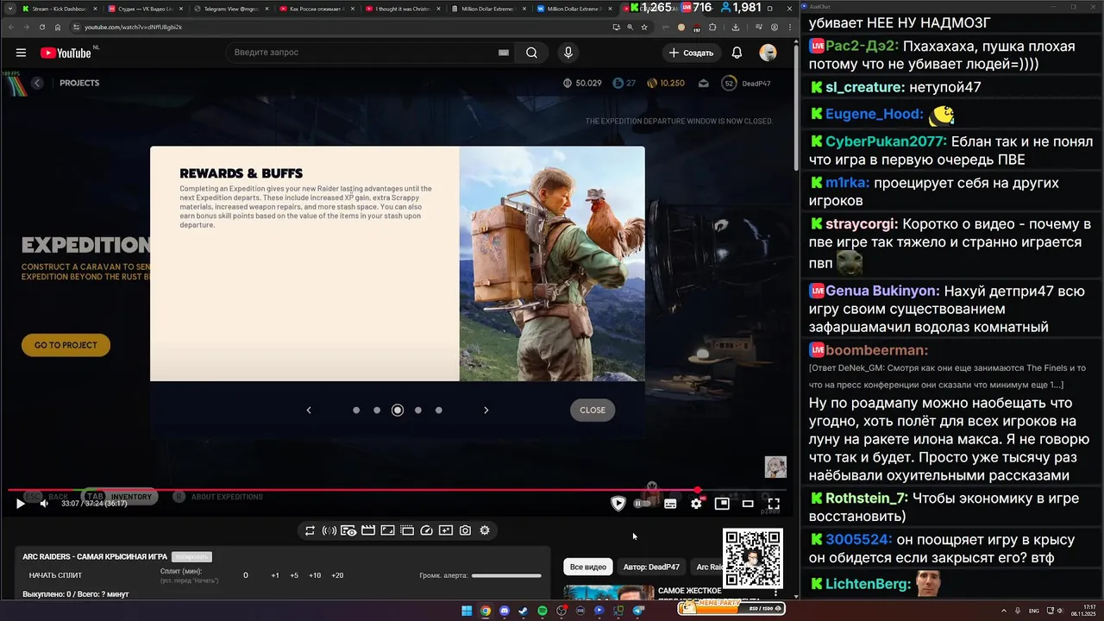Select the fourth pagination dot in the dialog

pos(418,411)
